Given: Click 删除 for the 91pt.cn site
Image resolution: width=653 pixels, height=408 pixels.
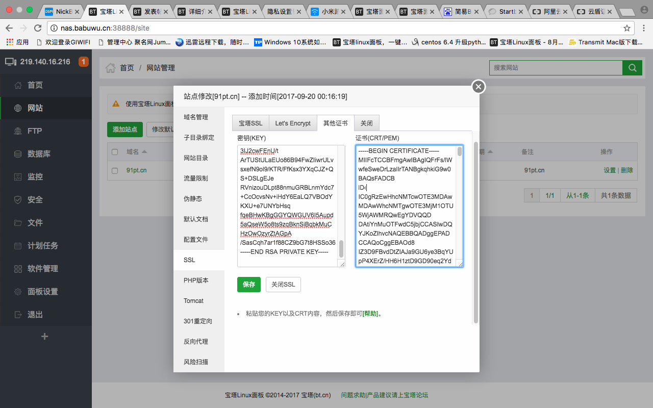Looking at the screenshot, I should tap(627, 170).
